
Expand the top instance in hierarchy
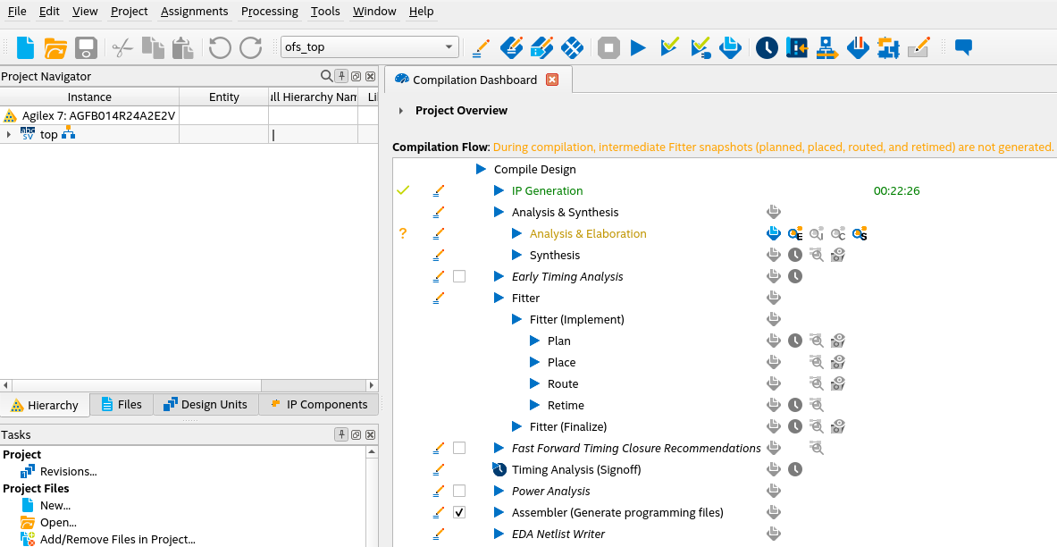click(x=9, y=135)
